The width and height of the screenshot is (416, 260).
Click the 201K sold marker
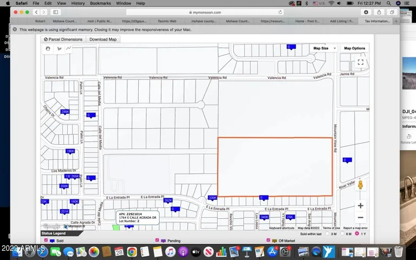(65, 212)
